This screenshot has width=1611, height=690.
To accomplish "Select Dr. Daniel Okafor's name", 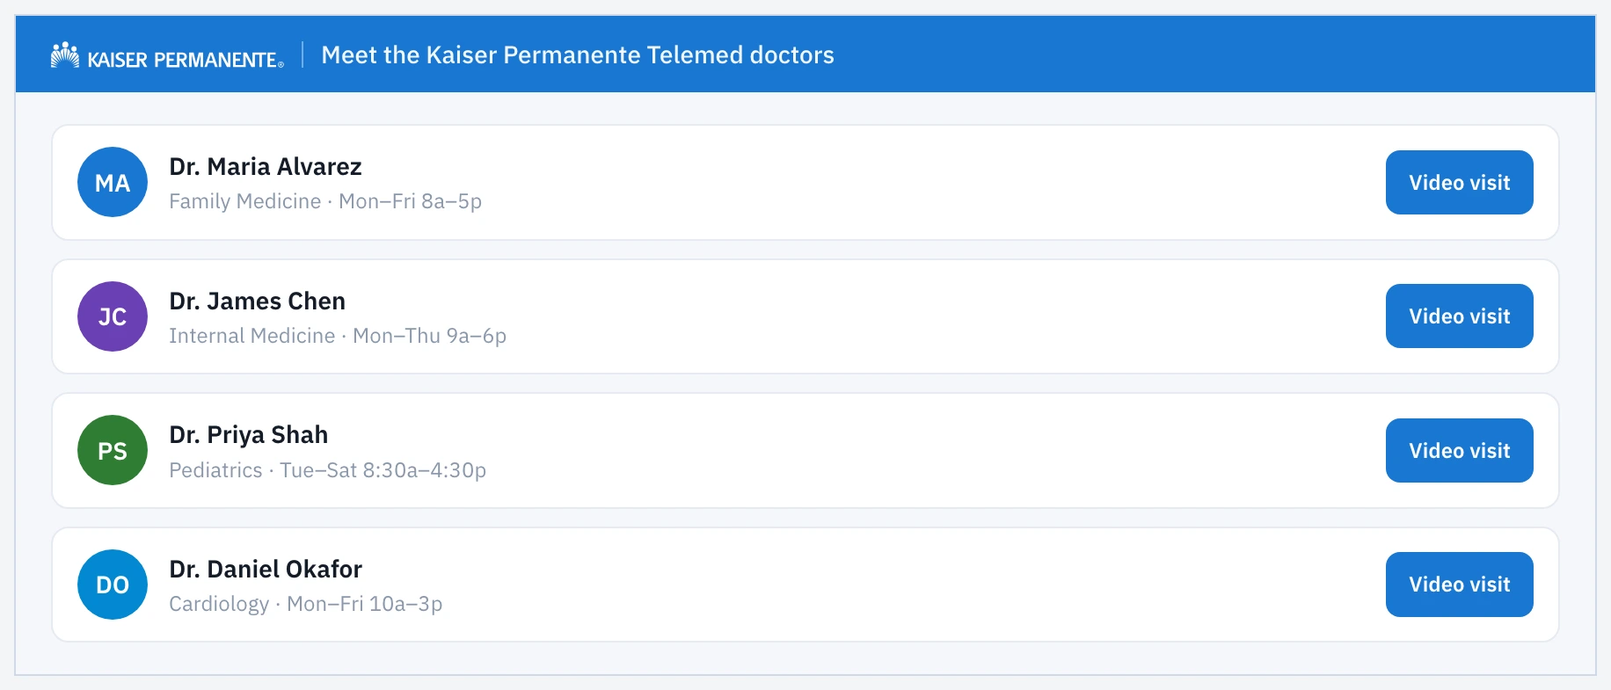I will point(266,569).
